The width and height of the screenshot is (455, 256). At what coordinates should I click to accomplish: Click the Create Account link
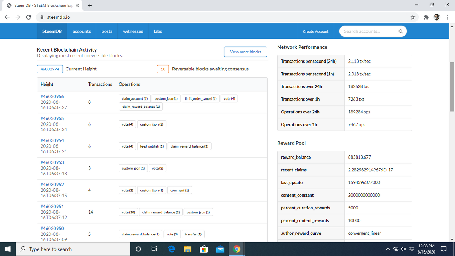click(316, 31)
